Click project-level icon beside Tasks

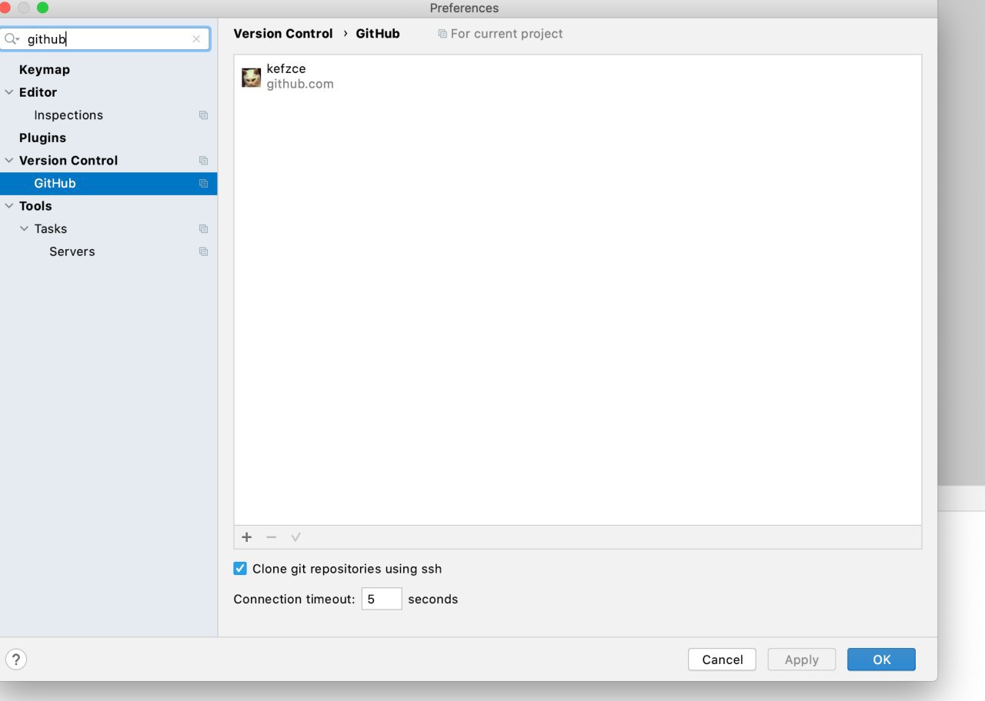(x=203, y=229)
